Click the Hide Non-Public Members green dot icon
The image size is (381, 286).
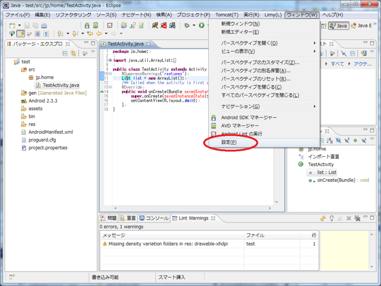pos(355,140)
